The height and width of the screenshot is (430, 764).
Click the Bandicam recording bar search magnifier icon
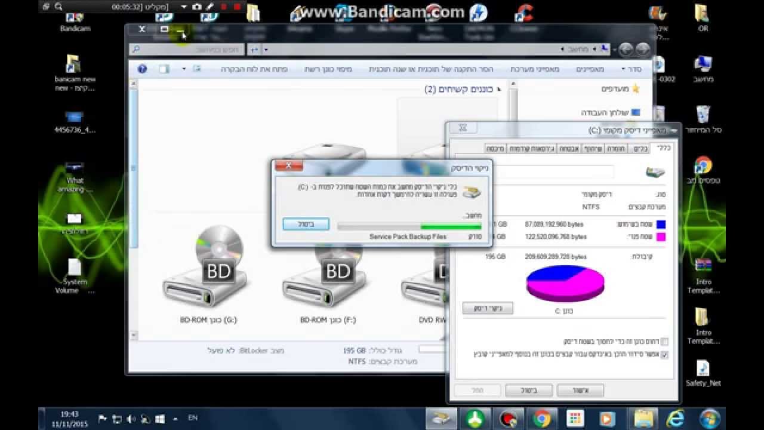point(58,7)
